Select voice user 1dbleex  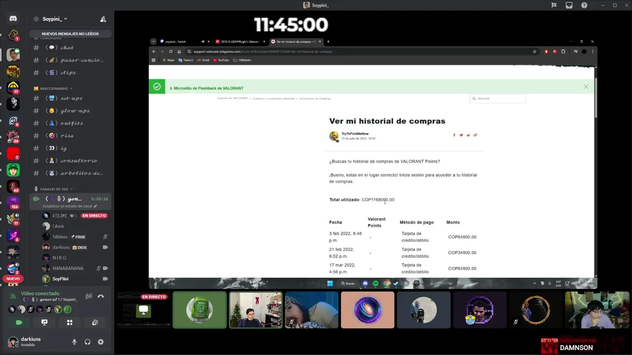75,237
